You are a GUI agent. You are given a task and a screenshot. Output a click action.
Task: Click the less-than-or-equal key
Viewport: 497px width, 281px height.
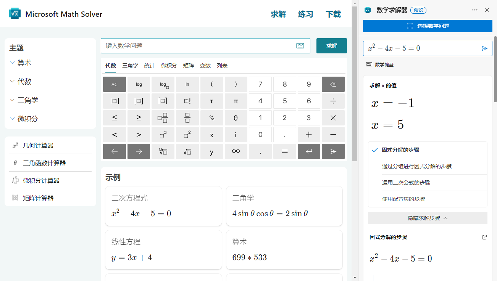coord(115,118)
